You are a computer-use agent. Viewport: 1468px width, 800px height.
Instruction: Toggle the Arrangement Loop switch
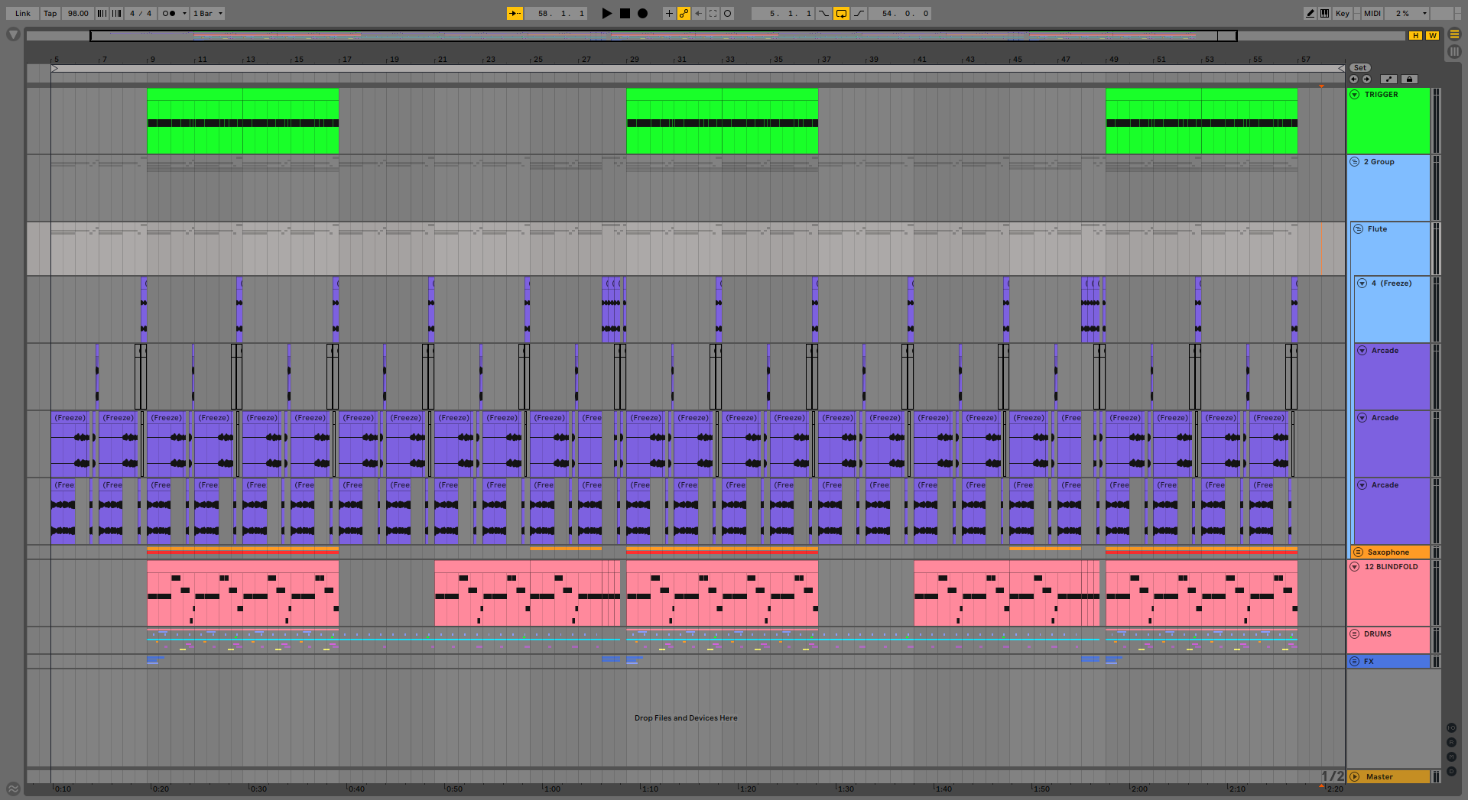[x=841, y=13]
